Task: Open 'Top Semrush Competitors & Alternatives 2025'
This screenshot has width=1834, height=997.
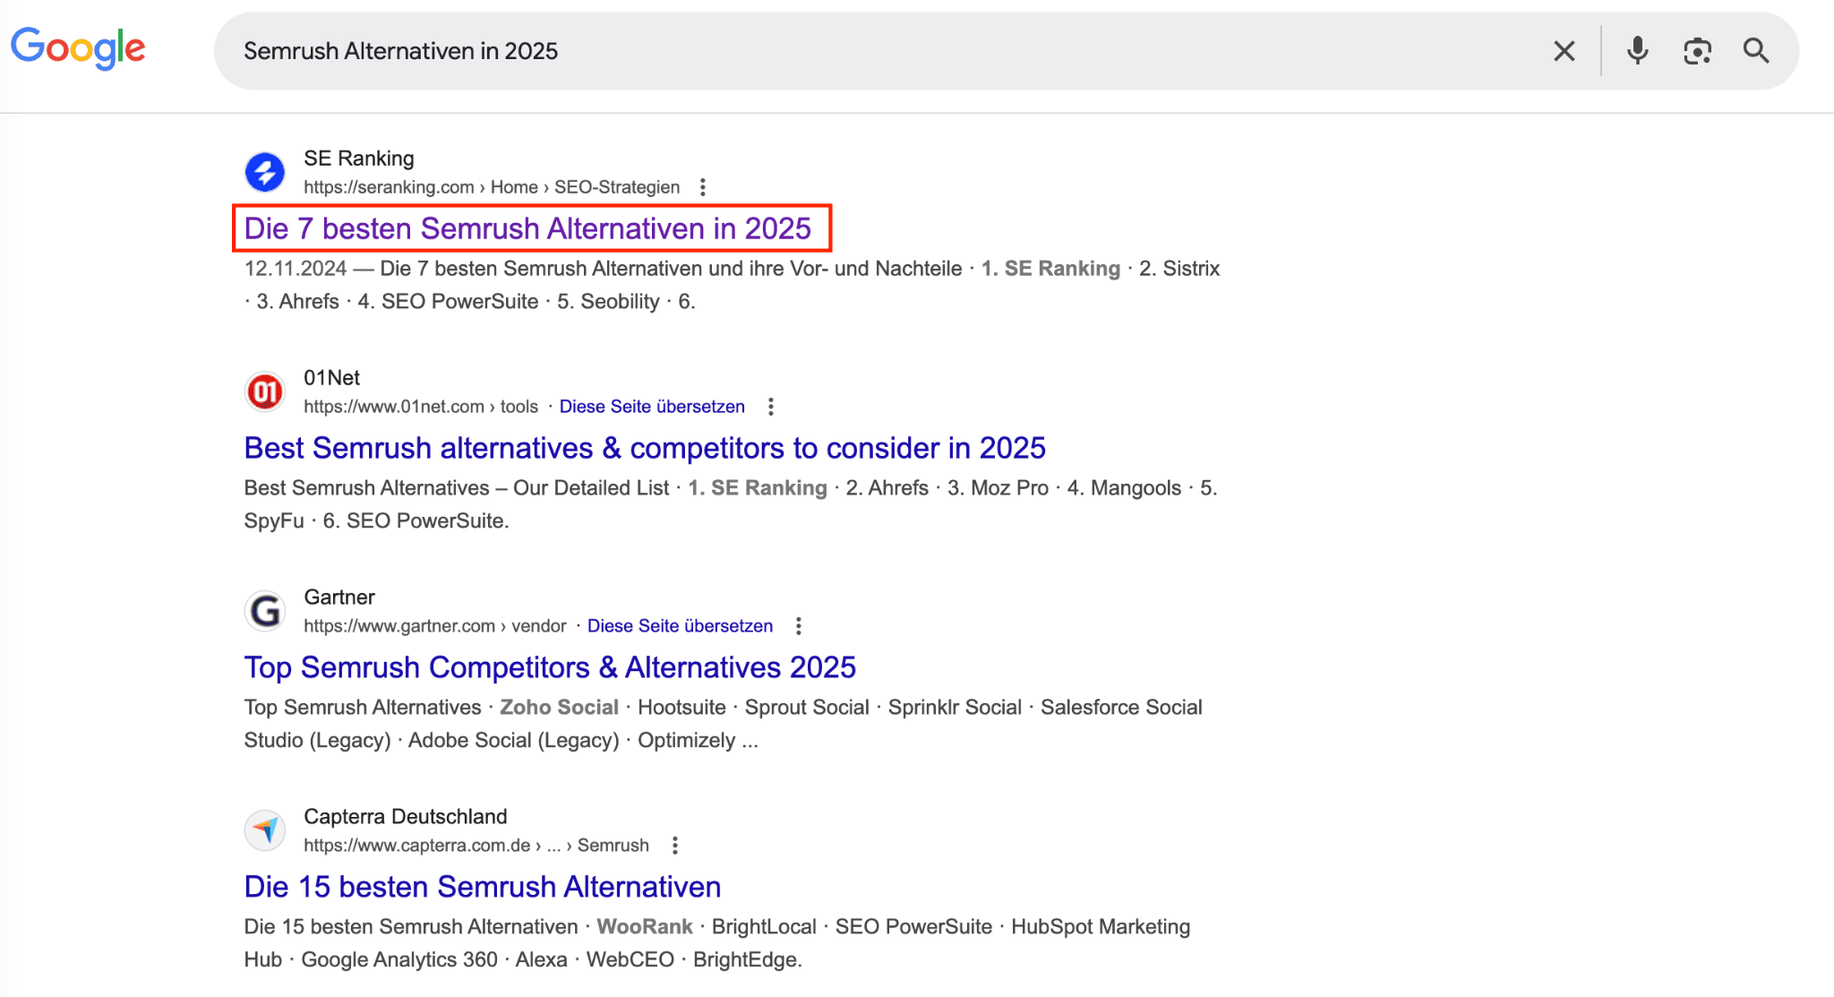Action: coord(550,667)
